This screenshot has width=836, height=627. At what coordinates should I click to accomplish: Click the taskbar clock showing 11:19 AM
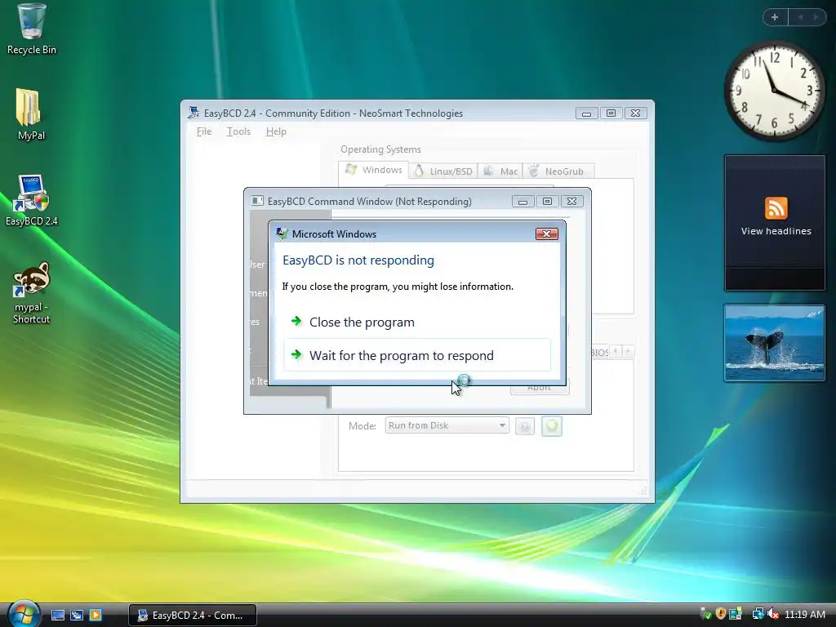(x=804, y=615)
